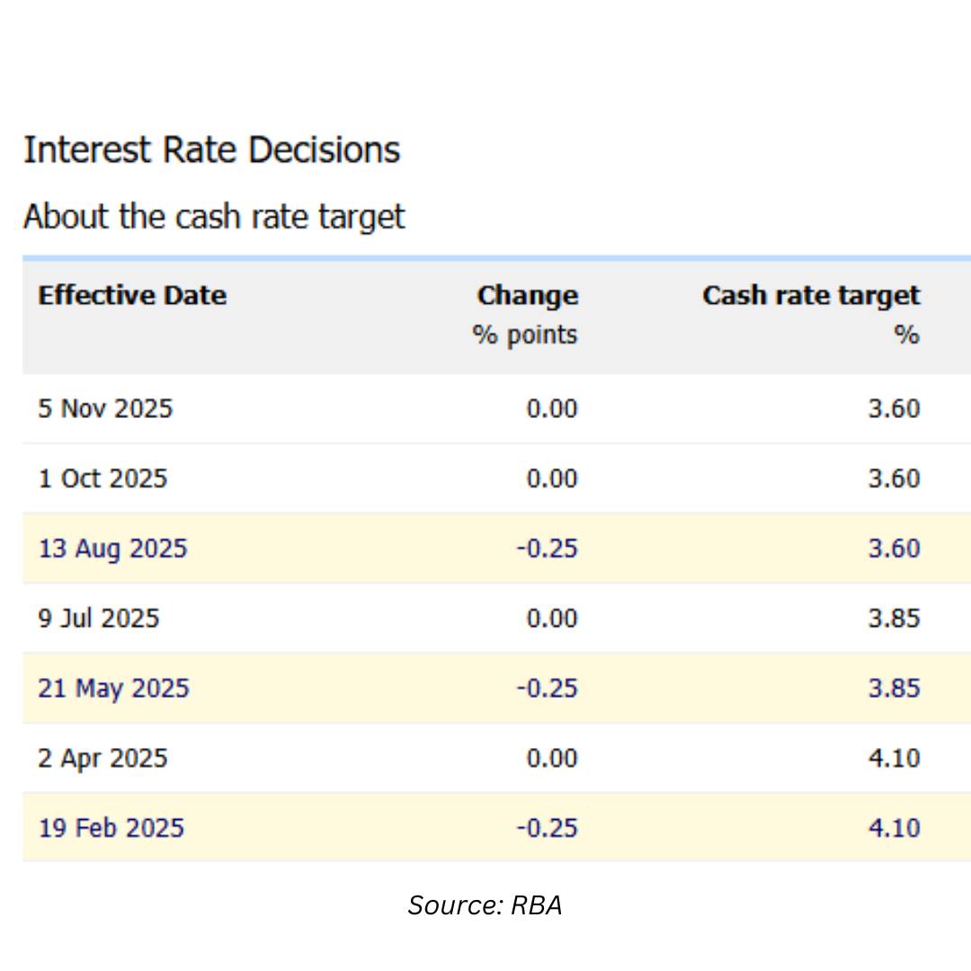This screenshot has height=971, width=971.
Task: Select the 3.85 cash rate for 9 Jul 2025
Action: coord(895,619)
